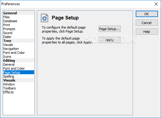Select the Tree section header
Image resolution: width=161 pixels, height=118 pixels.
tap(19, 41)
